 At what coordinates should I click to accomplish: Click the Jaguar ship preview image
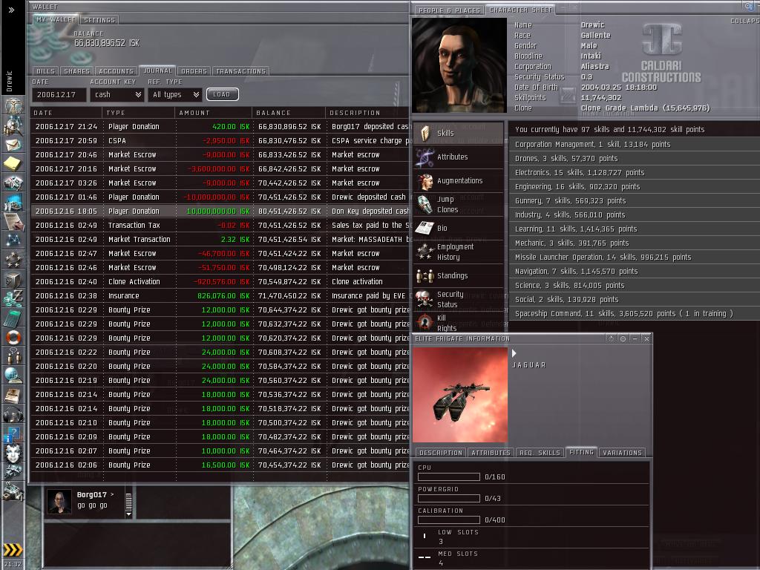click(x=459, y=395)
